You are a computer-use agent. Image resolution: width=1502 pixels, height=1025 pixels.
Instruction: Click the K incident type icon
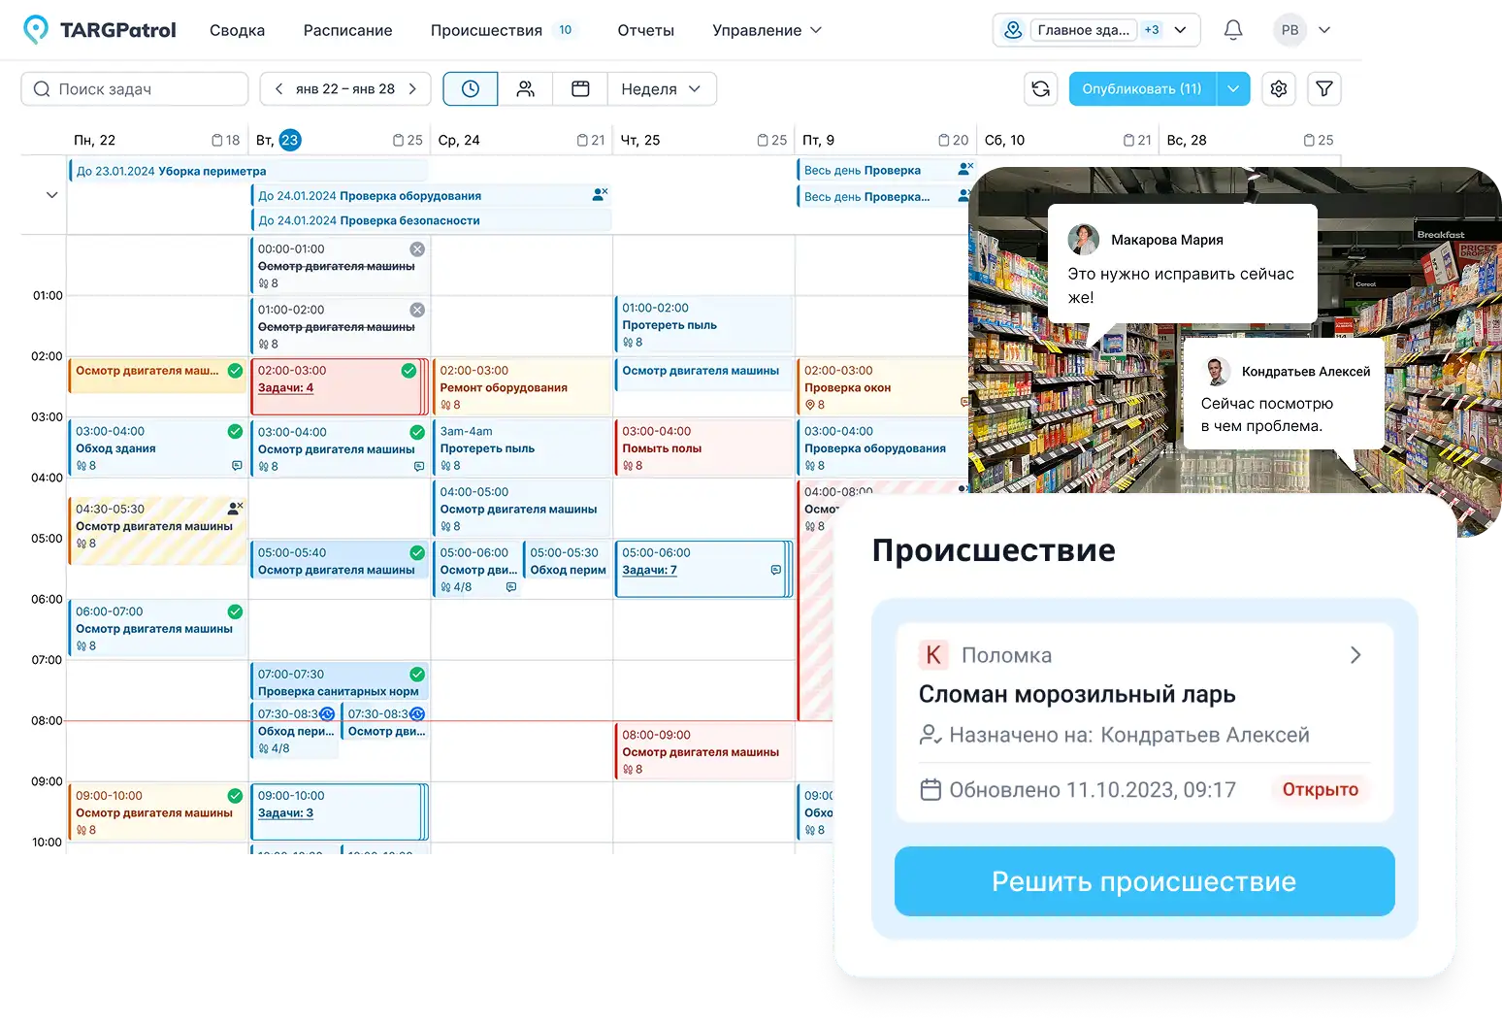[932, 655]
